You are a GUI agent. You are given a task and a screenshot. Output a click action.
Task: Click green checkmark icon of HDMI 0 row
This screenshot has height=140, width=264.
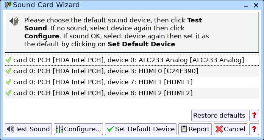click(8, 71)
